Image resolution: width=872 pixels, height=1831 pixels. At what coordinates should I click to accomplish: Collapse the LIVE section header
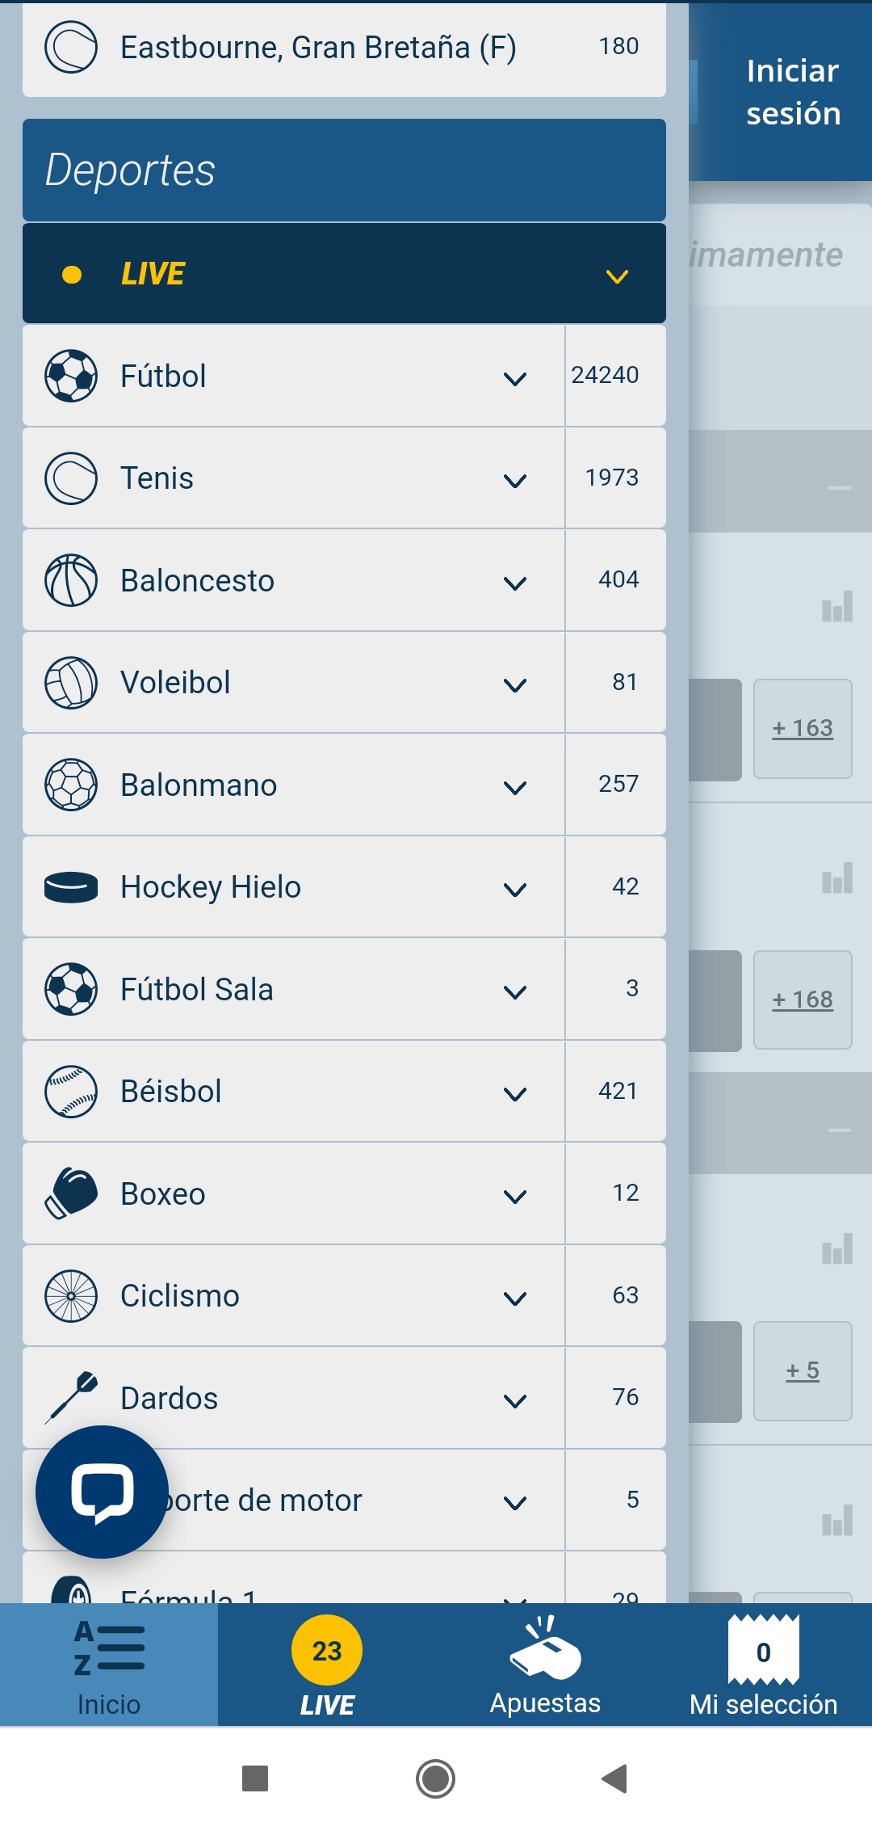pos(617,276)
